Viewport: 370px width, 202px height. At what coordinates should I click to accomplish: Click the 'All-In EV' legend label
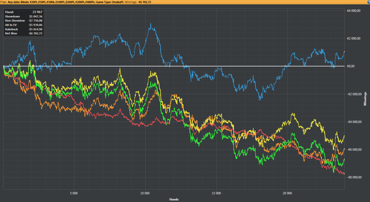(11, 25)
